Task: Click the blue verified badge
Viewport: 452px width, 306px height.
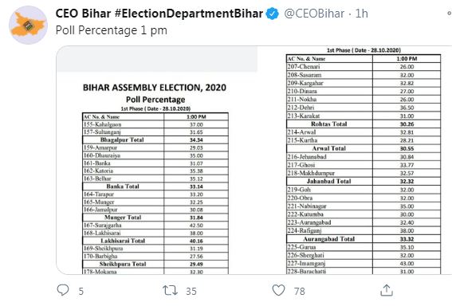Action: (272, 14)
